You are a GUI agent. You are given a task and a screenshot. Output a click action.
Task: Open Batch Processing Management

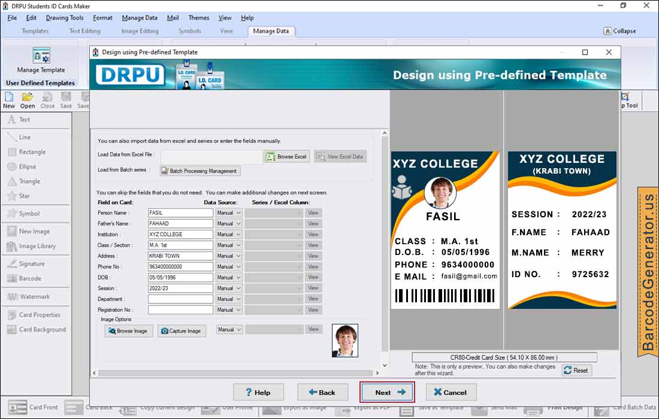(200, 171)
